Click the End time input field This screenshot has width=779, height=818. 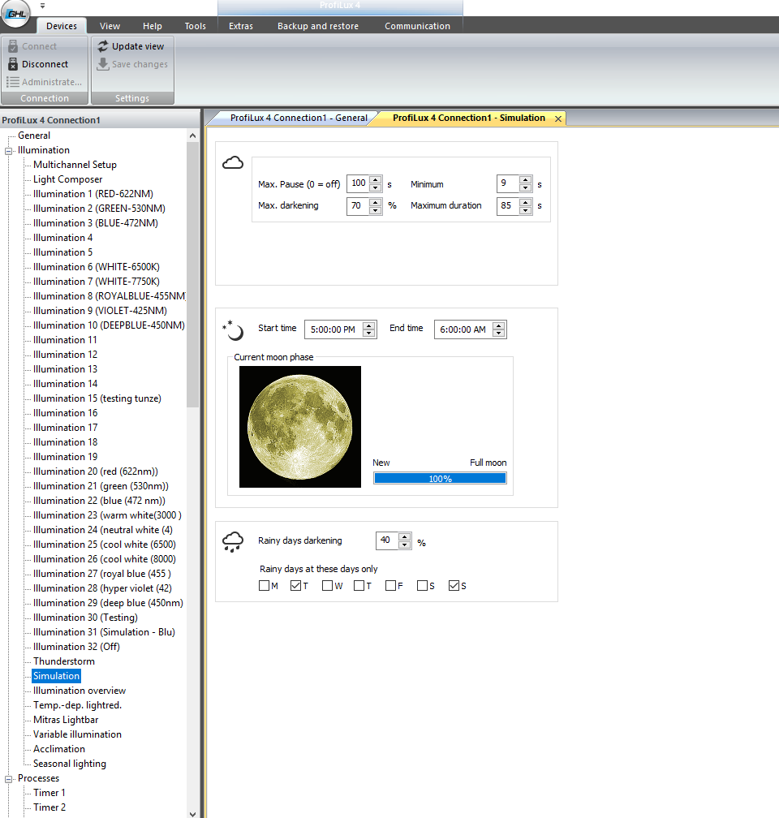coord(464,329)
